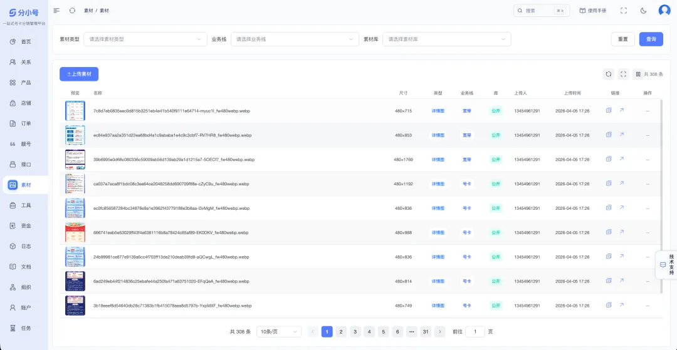Expand the 业务线 dropdown
Image resolution: width=677 pixels, height=350 pixels.
click(295, 39)
